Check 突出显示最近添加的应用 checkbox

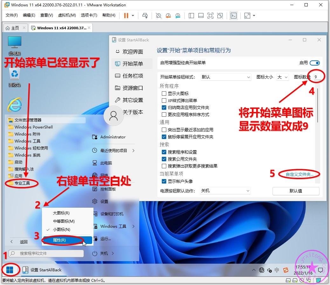click(164, 129)
